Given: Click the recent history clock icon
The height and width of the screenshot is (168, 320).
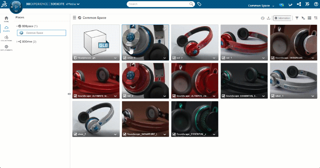Looking at the screenshot, I should pyautogui.click(x=263, y=18).
